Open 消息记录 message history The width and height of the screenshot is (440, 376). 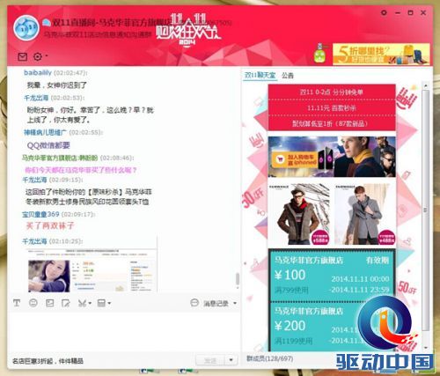(216, 303)
